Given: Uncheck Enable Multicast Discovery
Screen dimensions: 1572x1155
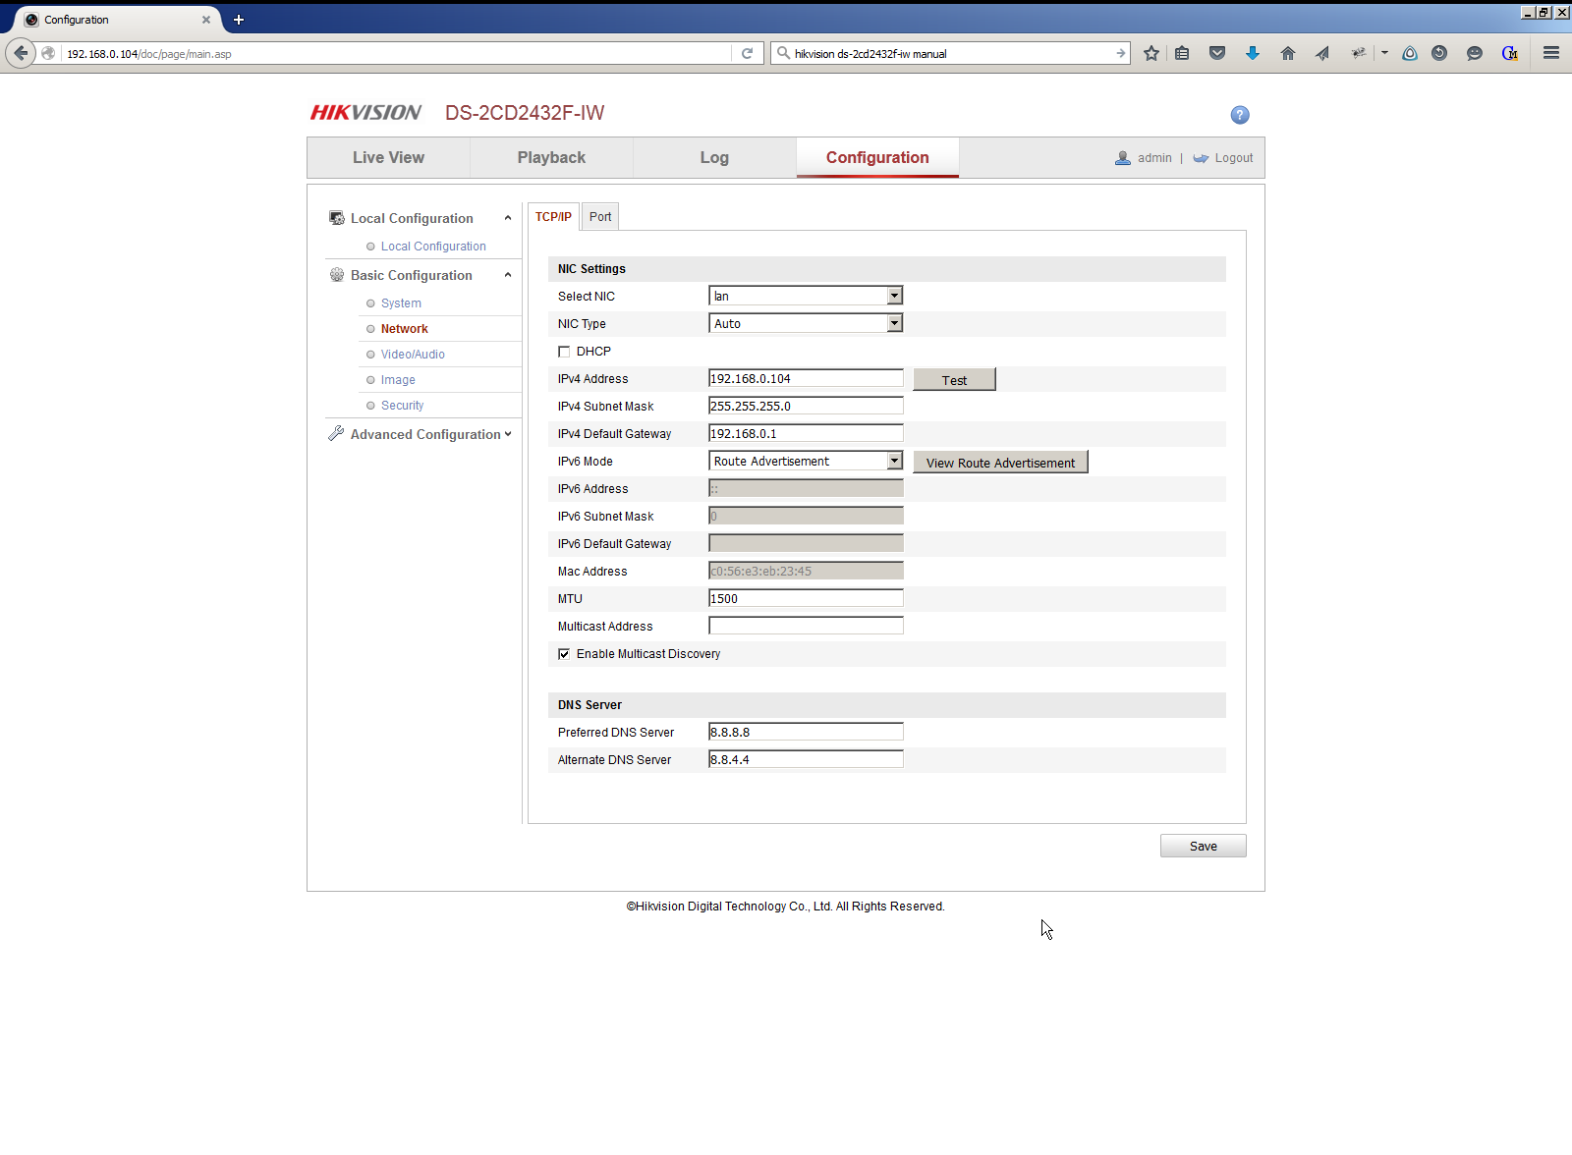Looking at the screenshot, I should click(564, 654).
